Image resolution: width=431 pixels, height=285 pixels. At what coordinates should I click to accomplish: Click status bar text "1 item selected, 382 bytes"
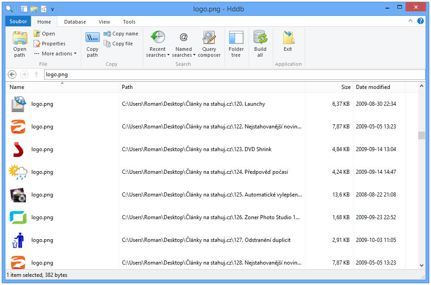point(37,275)
